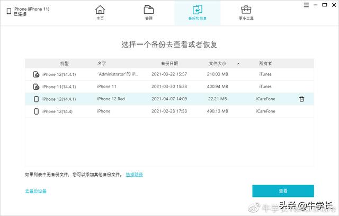Image resolution: width=339 pixels, height=216 pixels.
Task: Select the iPhone 12 Red name cell
Action: coord(111,99)
